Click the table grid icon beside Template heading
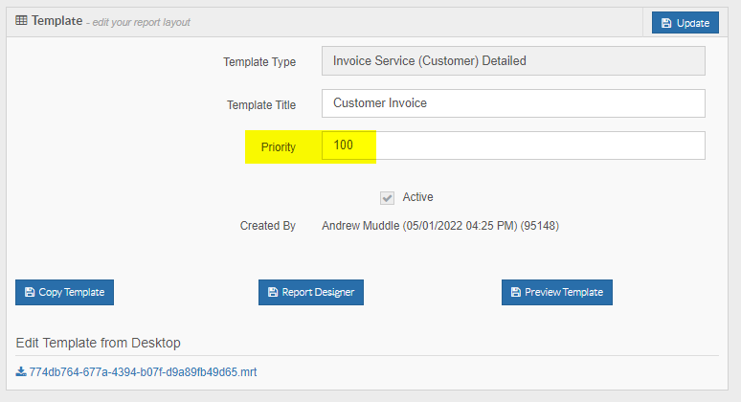This screenshot has height=402, width=741. pyautogui.click(x=21, y=20)
